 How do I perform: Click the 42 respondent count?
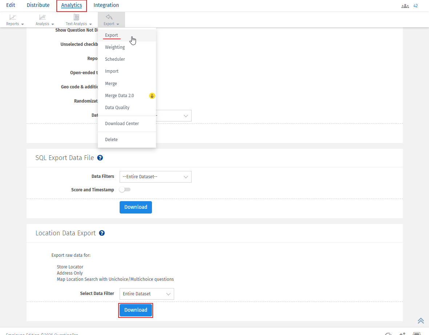pos(416,6)
